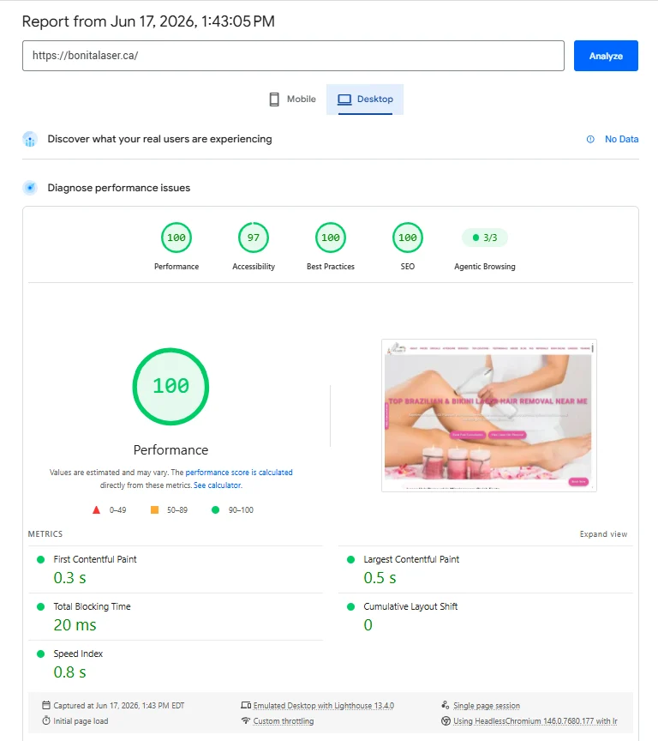Image resolution: width=658 pixels, height=741 pixels.
Task: Click the icon by Single page session
Action: [x=446, y=705]
